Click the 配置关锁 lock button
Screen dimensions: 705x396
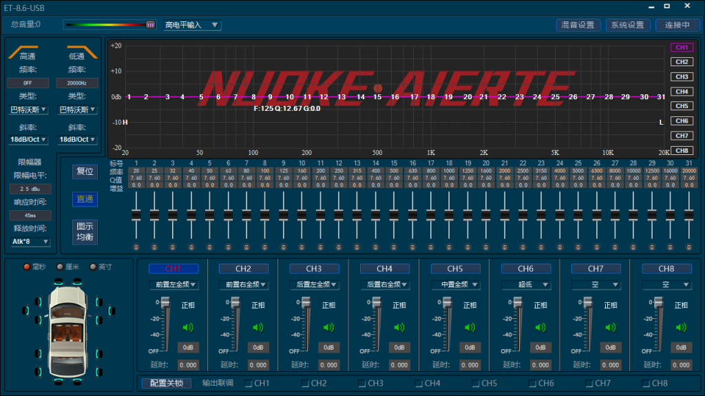(x=167, y=383)
